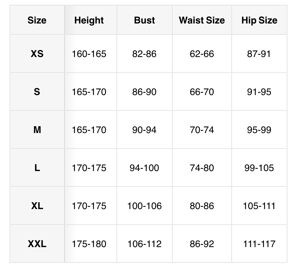Screen dimensions: 297x269
Task: Select the 175-180 height cell
Action: coord(89,244)
